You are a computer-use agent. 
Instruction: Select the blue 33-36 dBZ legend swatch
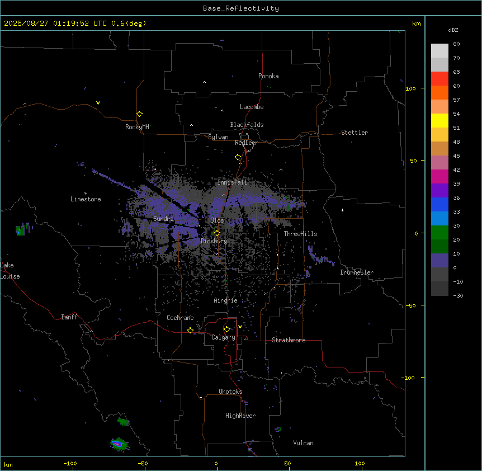tap(440, 204)
